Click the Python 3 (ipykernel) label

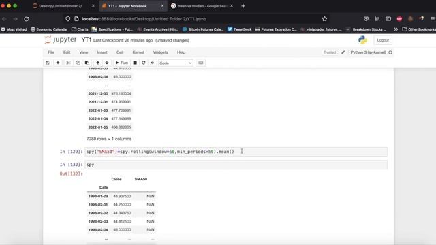(x=368, y=52)
